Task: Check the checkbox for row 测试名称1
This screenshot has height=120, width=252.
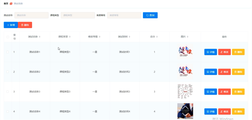Action: click(x=8, y=52)
